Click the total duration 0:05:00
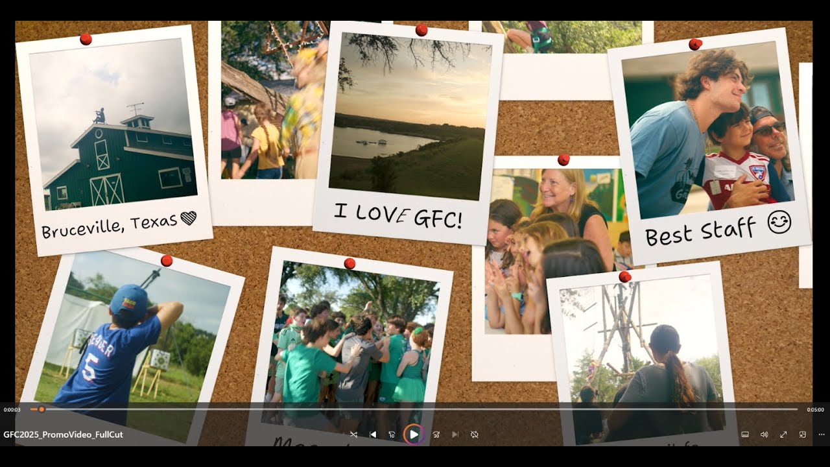 [x=815, y=410]
